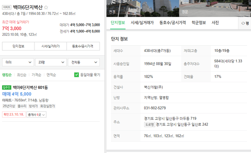Sort listings by 최신순
251x153 pixels.
click(22, 75)
